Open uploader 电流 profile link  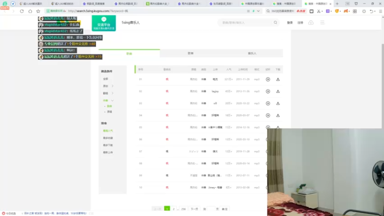pos(215,79)
